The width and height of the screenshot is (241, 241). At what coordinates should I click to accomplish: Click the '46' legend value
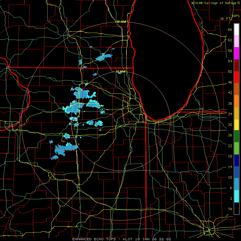[x=230, y=82]
